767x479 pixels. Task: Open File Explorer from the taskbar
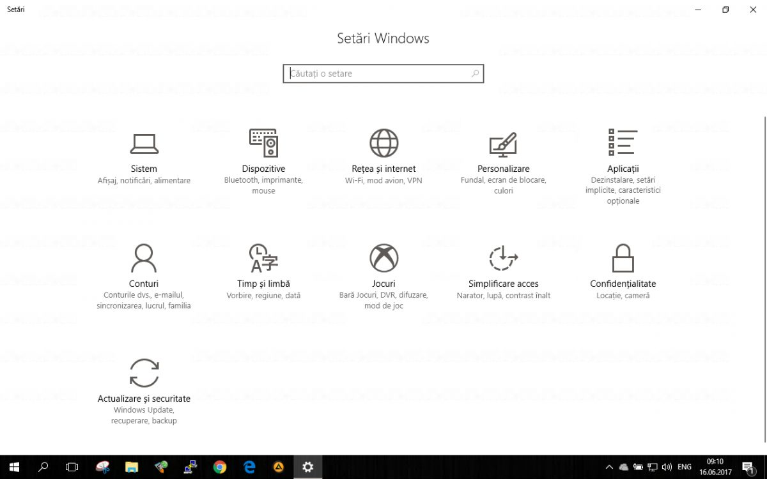pos(132,467)
